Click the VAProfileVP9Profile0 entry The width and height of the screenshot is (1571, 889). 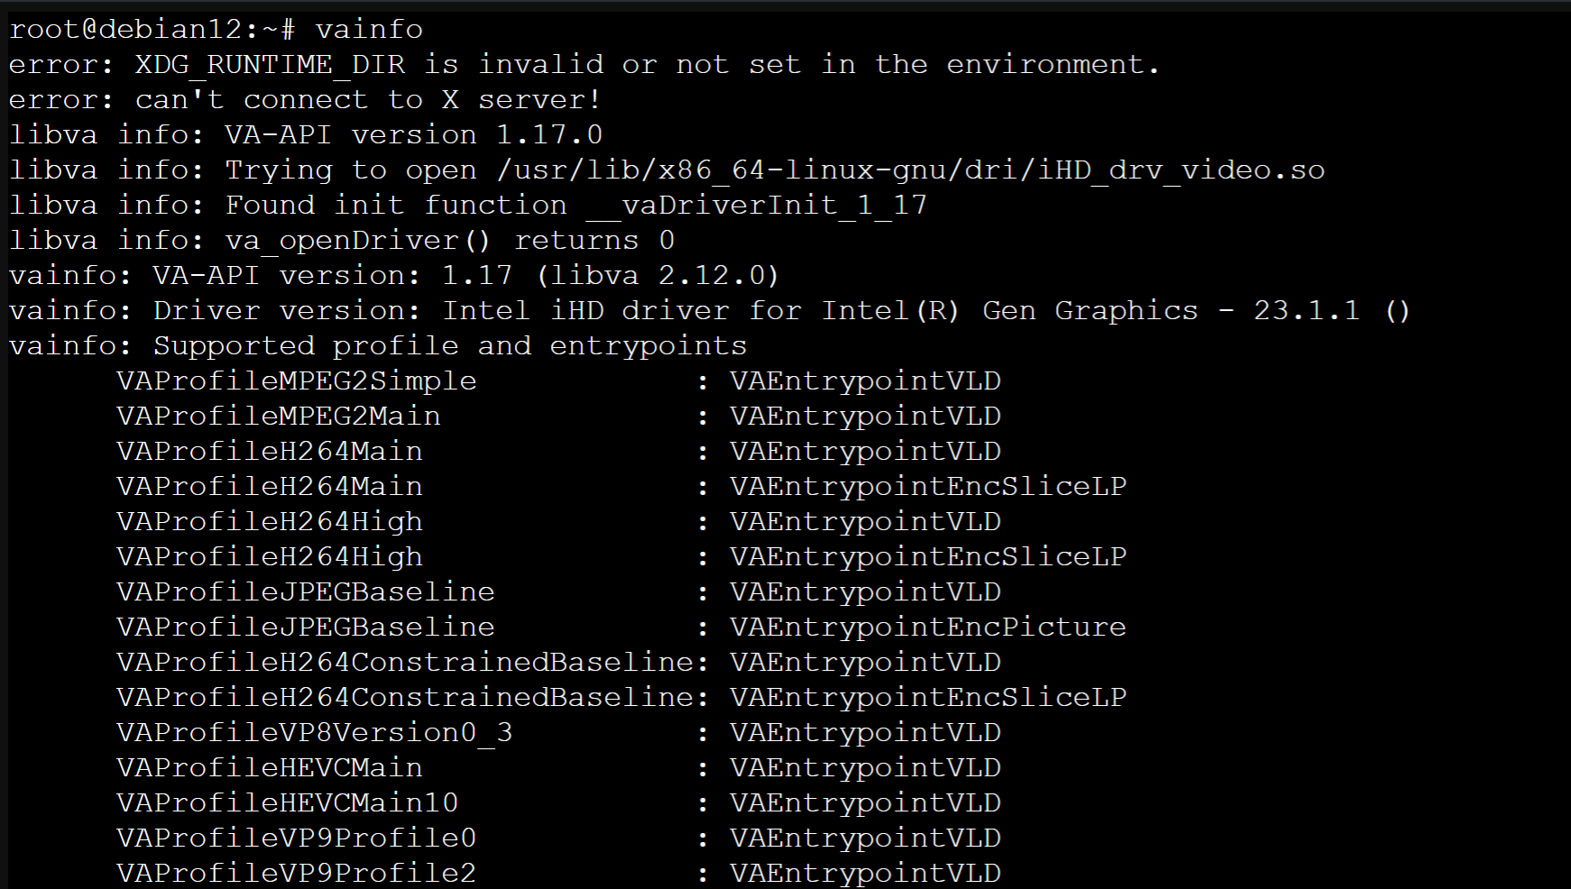[296, 838]
